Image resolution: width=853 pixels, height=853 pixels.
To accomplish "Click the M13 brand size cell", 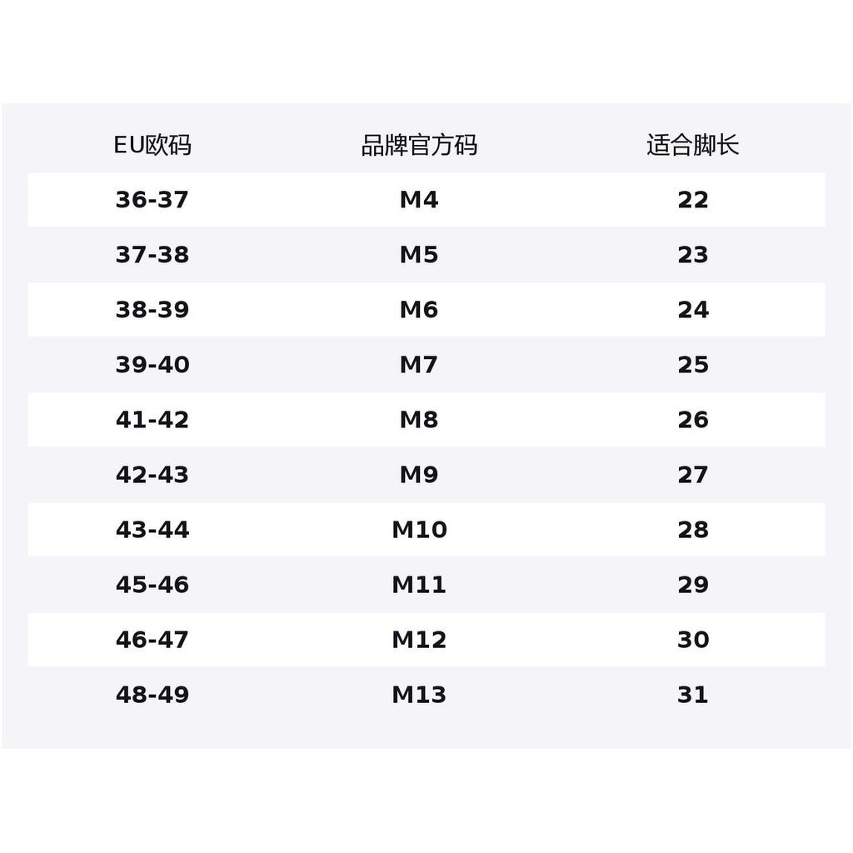I will point(419,694).
